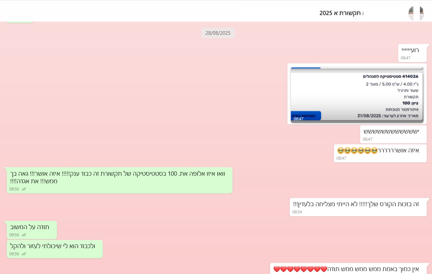Screen dimensions: 432x274
Task: Open the group profile picture avatar
Action: (x=416, y=13)
